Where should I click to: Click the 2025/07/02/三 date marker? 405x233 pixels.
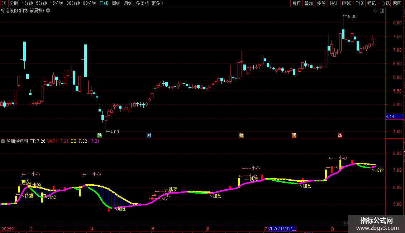[282, 229]
